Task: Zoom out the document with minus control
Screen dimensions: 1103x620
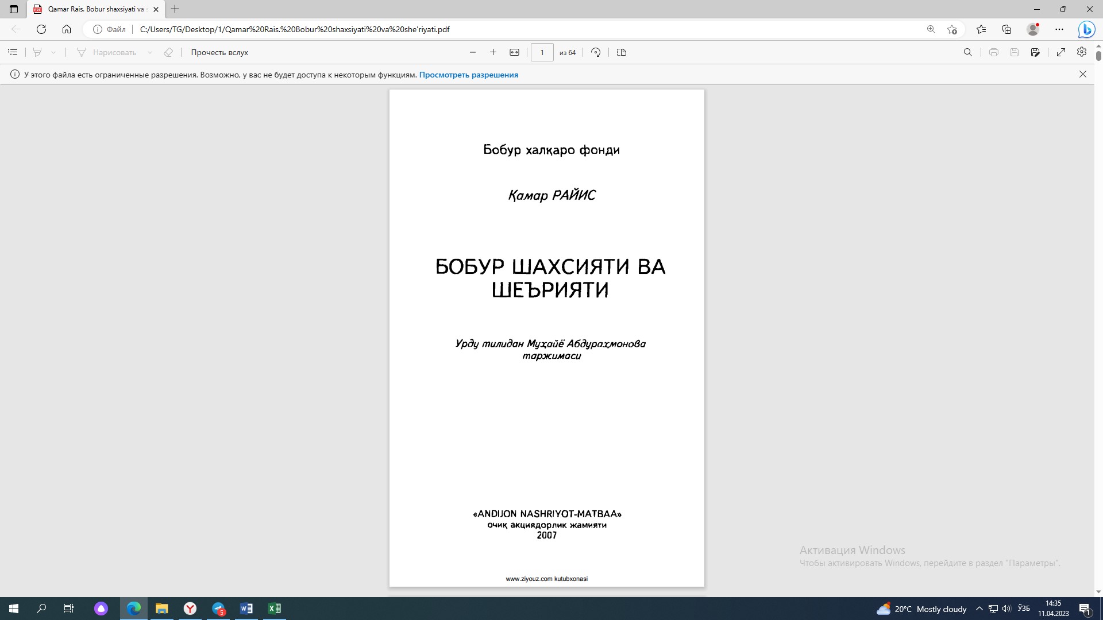Action: pos(473,52)
